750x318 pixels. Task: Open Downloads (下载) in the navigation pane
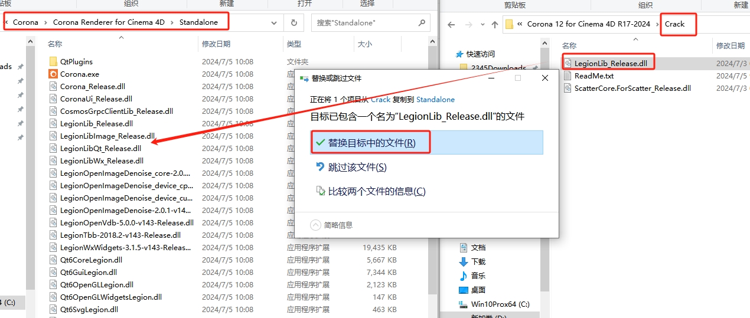[x=478, y=262]
